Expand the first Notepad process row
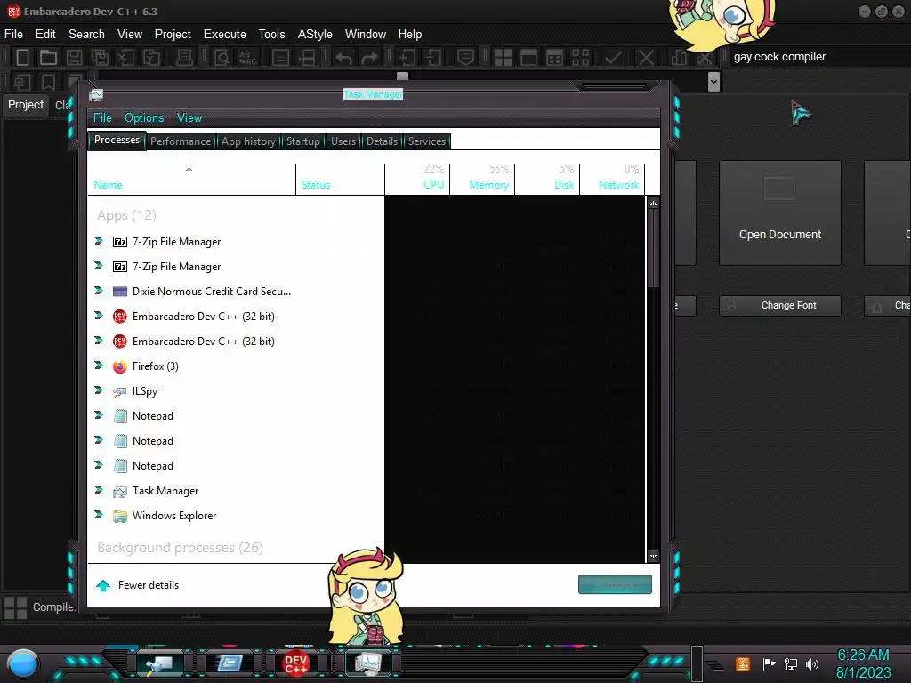 point(99,415)
